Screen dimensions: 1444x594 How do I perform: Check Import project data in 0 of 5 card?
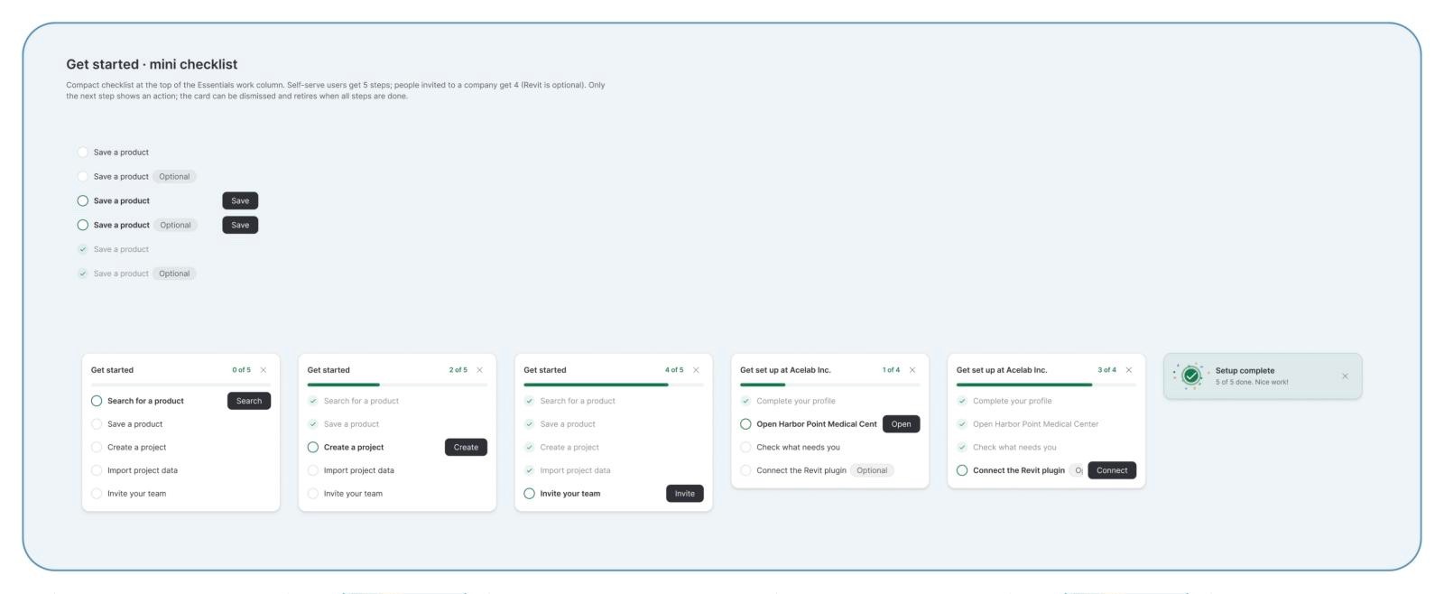97,470
